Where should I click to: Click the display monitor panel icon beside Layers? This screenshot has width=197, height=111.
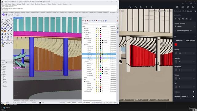(x=118, y=28)
